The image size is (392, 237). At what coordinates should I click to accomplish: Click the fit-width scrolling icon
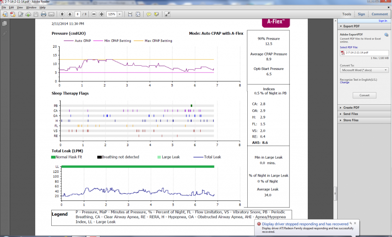130,14
